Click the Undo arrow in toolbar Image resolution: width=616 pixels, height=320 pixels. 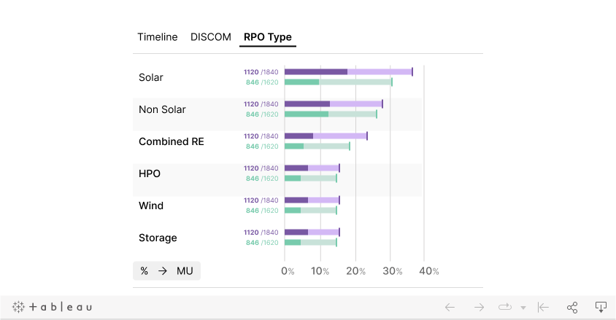(x=450, y=307)
